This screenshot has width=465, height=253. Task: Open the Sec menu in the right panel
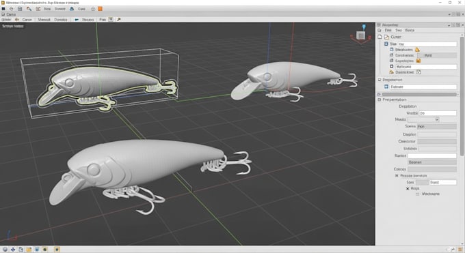point(398,30)
